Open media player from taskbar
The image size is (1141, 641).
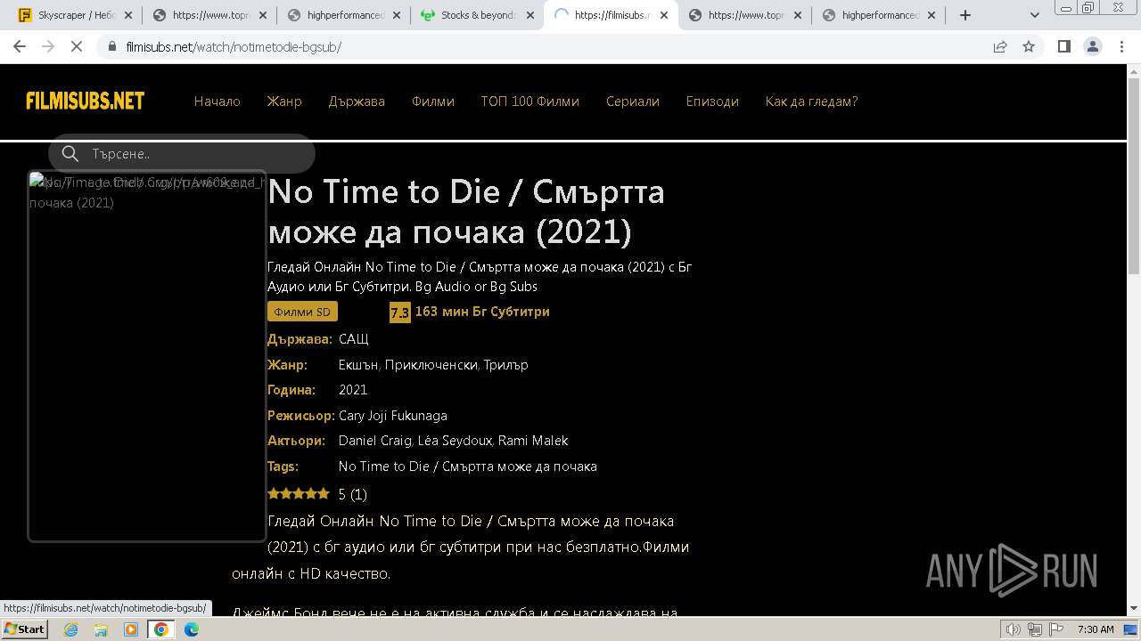tap(131, 629)
